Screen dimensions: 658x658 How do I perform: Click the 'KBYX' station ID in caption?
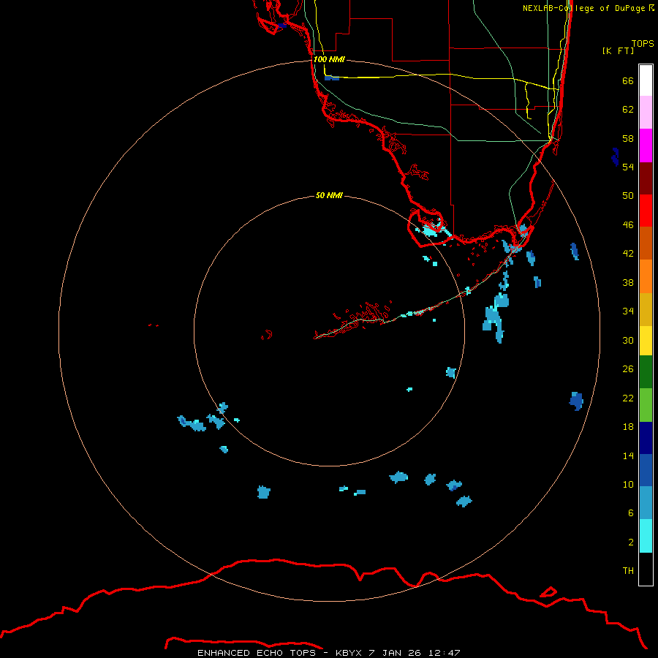click(348, 653)
